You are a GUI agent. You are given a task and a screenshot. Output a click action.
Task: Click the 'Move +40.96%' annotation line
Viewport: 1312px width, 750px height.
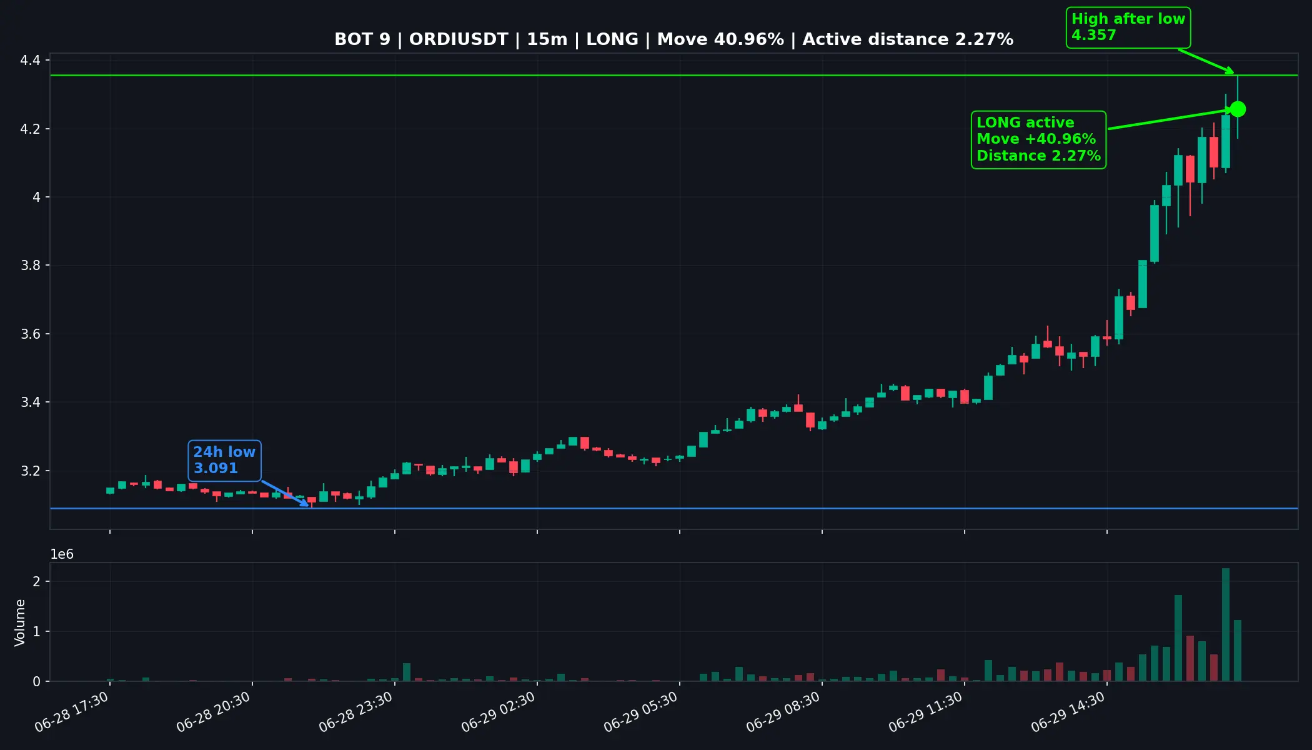(1036, 139)
